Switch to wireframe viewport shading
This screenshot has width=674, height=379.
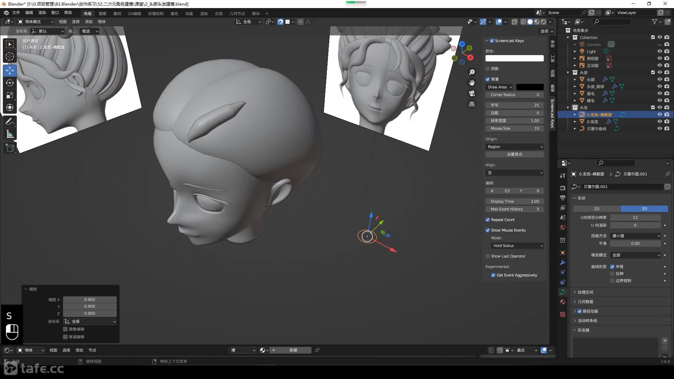pos(523,22)
